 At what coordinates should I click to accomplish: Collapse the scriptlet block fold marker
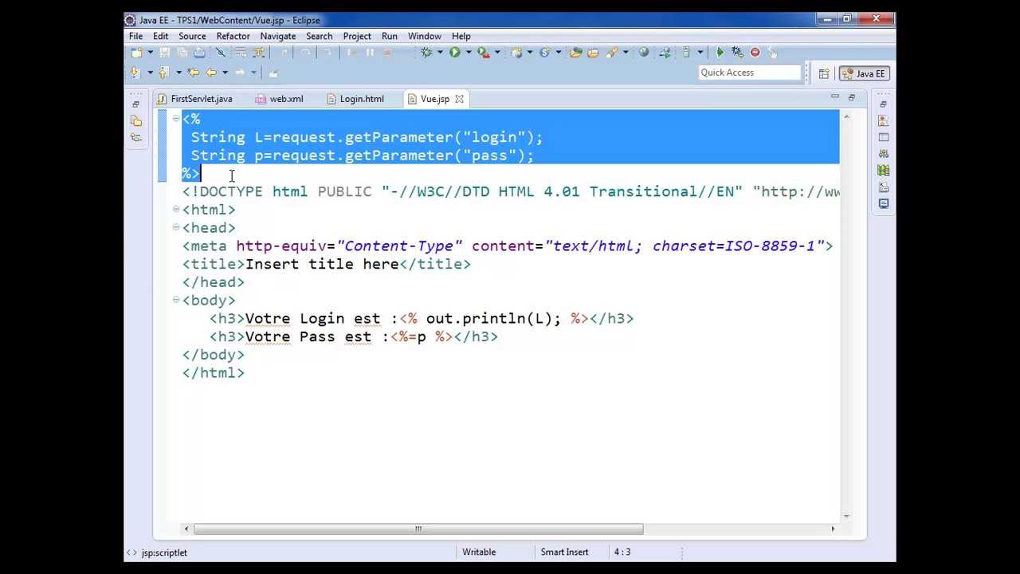(176, 119)
